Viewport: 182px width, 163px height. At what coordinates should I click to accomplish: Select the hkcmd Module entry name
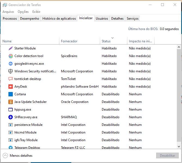[25, 132]
